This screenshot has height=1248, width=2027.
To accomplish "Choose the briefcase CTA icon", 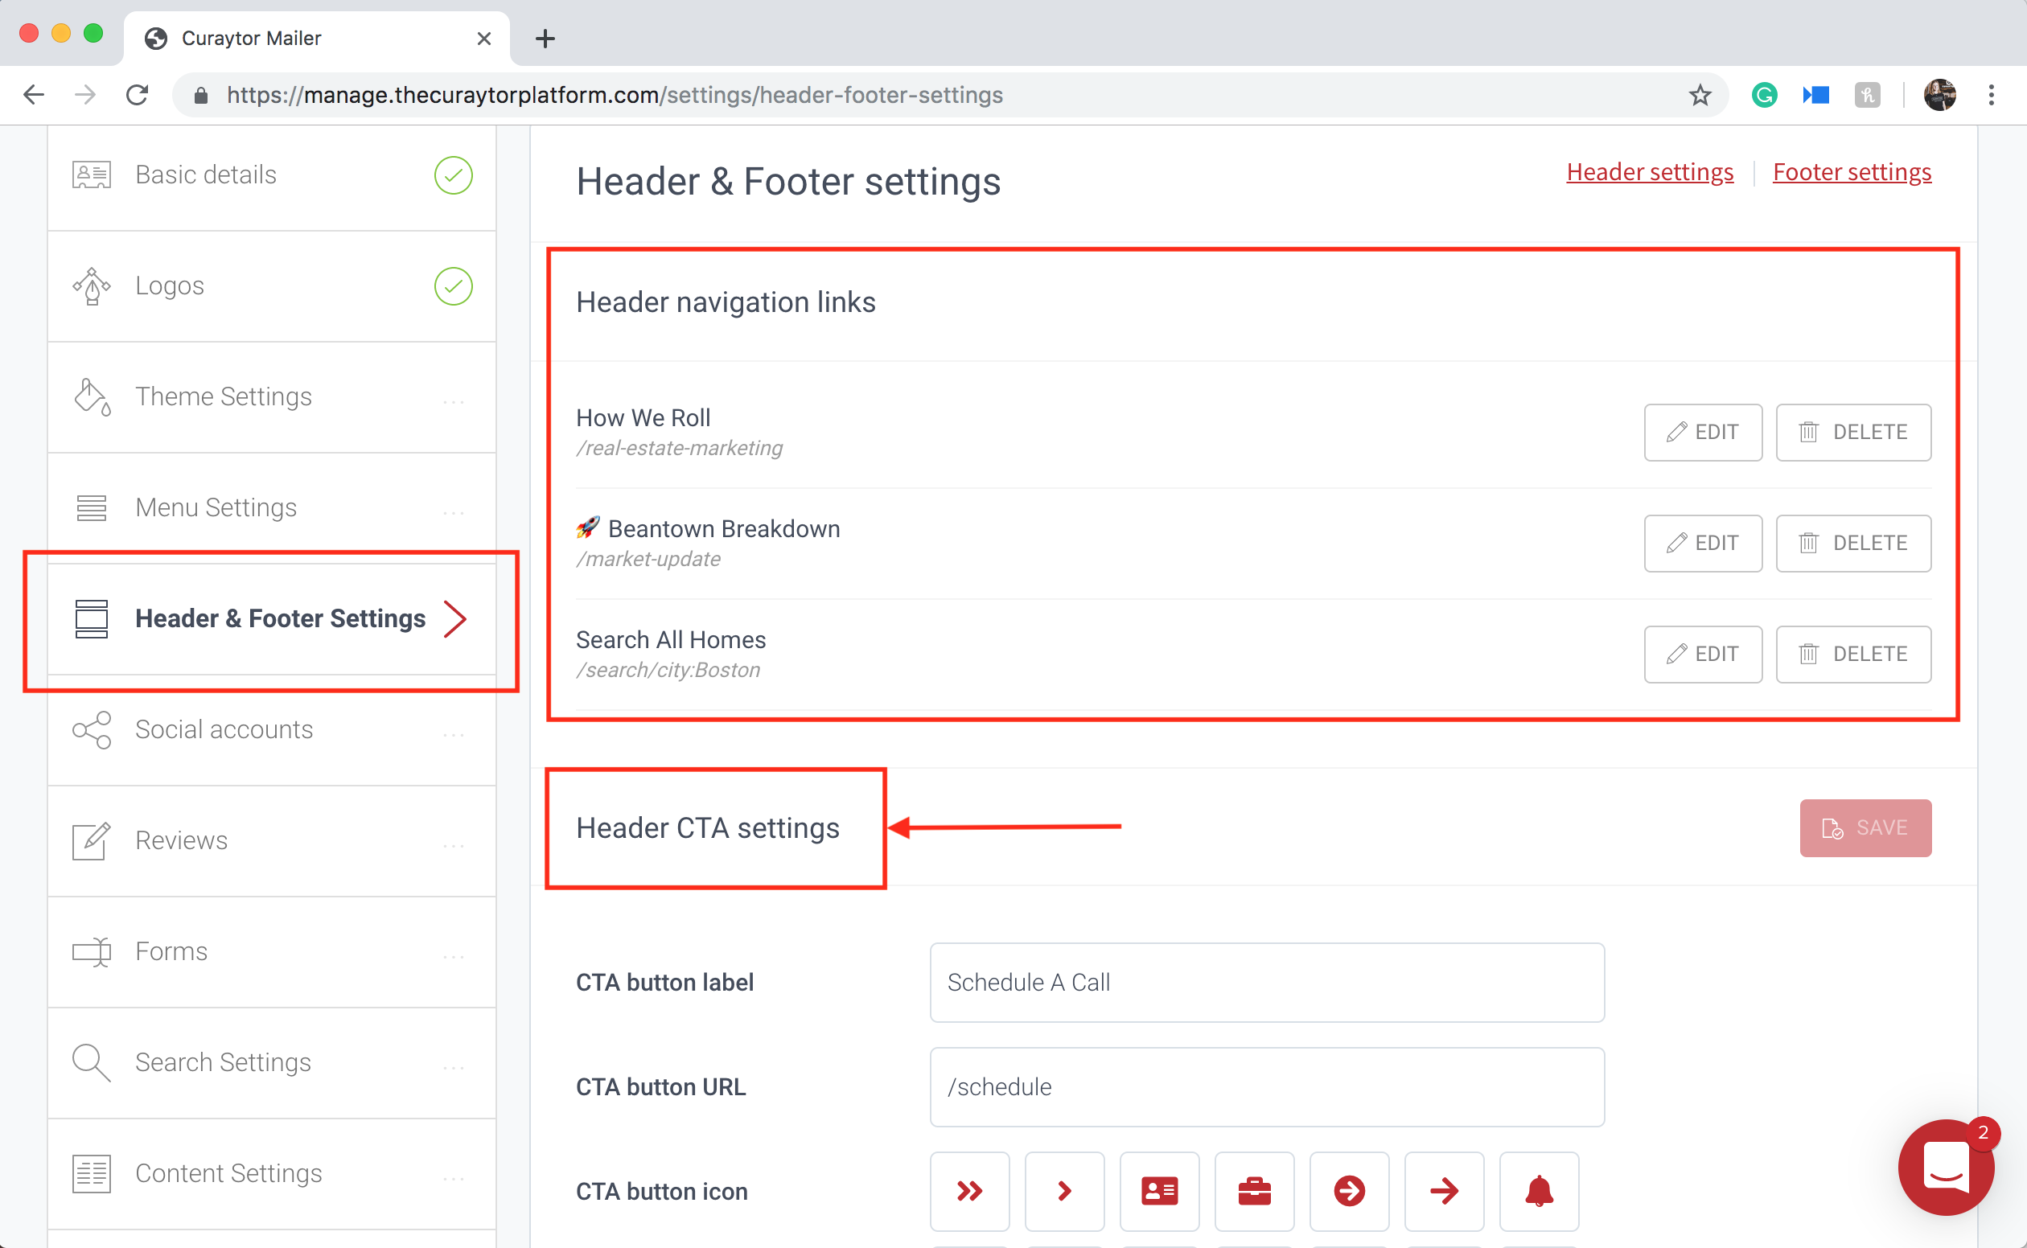I will (1254, 1190).
